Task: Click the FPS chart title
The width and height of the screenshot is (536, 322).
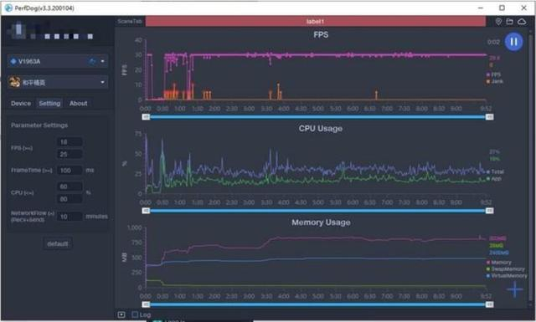Action: 321,35
